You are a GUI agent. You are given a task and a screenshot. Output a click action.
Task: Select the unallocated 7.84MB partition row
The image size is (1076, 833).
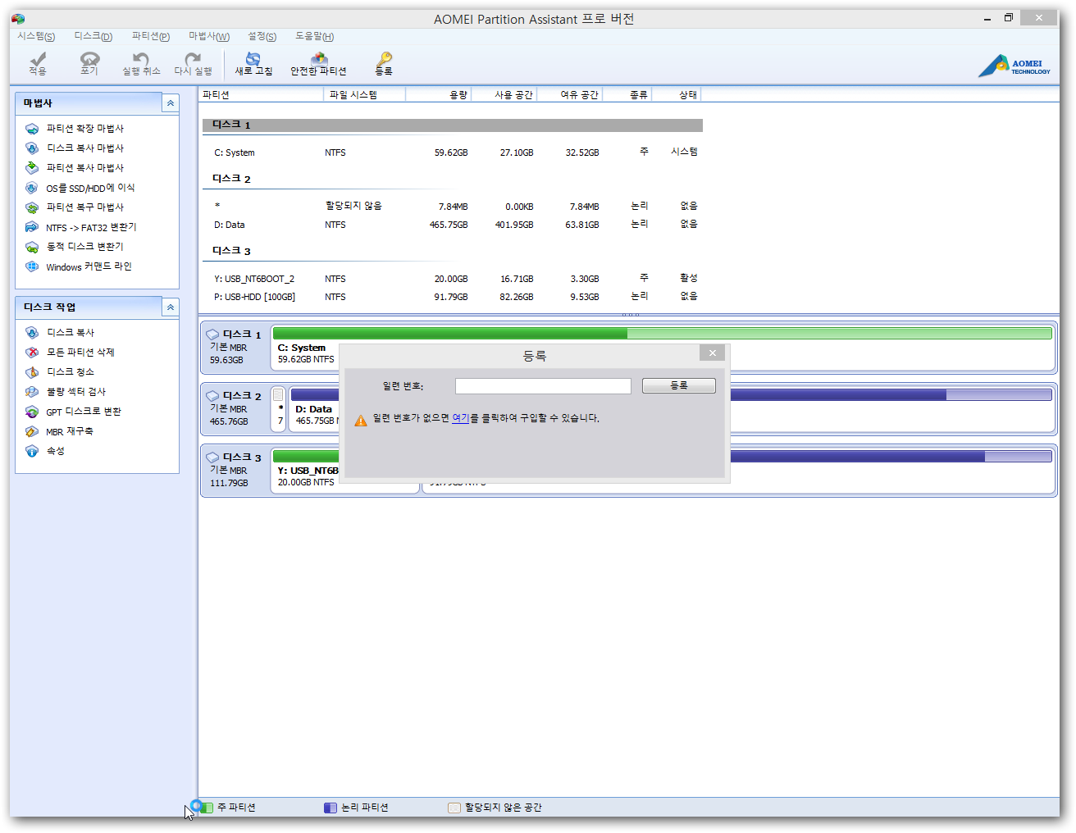pyautogui.click(x=452, y=207)
